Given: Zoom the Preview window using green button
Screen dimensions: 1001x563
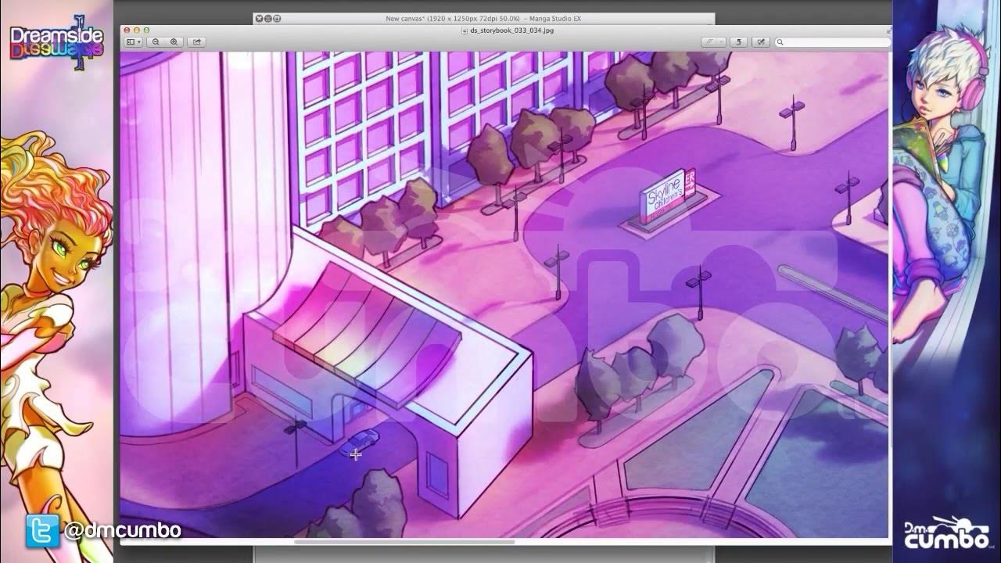Looking at the screenshot, I should (145, 30).
